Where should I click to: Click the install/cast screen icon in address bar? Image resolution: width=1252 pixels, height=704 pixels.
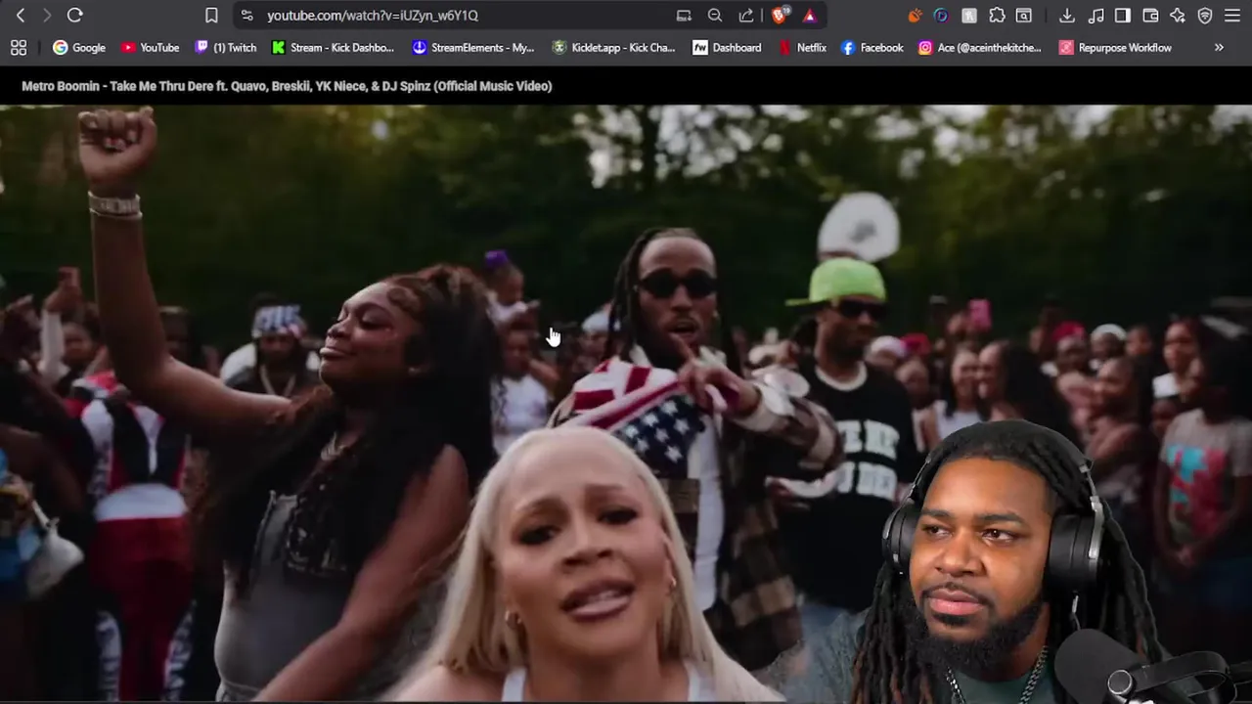point(684,16)
